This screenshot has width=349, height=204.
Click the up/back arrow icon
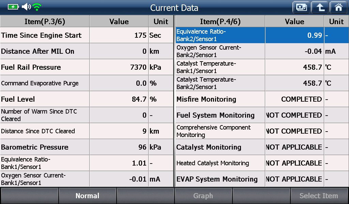coord(320,7)
